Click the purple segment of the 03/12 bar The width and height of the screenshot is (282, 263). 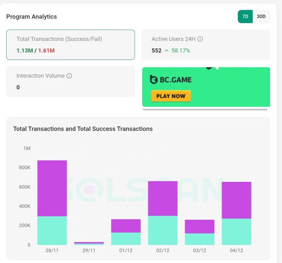200,226
